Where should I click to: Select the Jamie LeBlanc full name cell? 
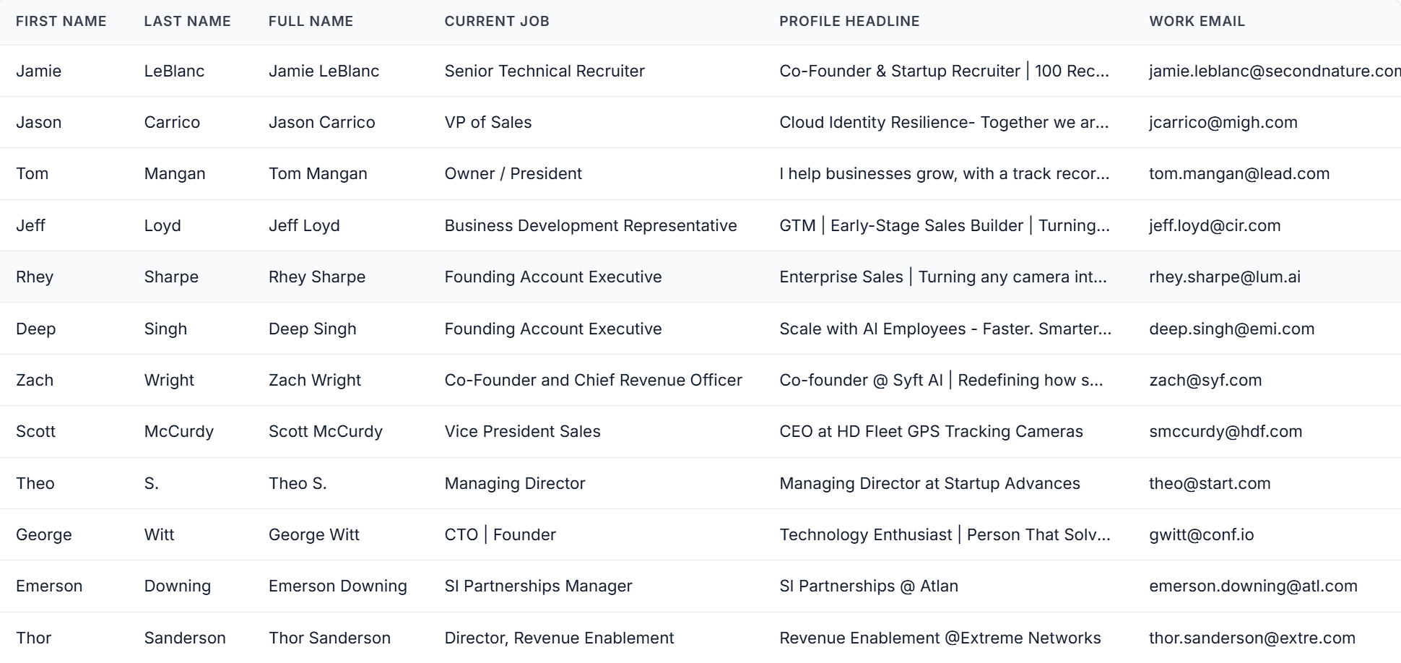(x=324, y=71)
